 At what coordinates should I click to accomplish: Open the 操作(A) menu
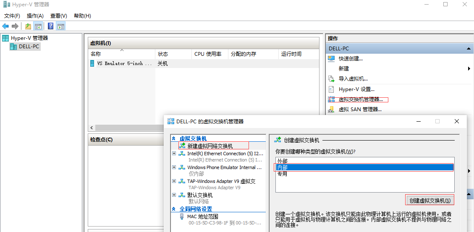tap(35, 16)
